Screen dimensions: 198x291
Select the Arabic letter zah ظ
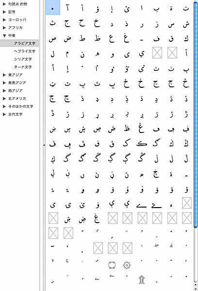coord(97,38)
